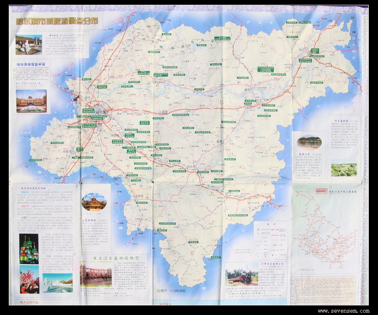Select the 尚志市 city label
This screenshot has height=315, width=378.
tap(191, 167)
